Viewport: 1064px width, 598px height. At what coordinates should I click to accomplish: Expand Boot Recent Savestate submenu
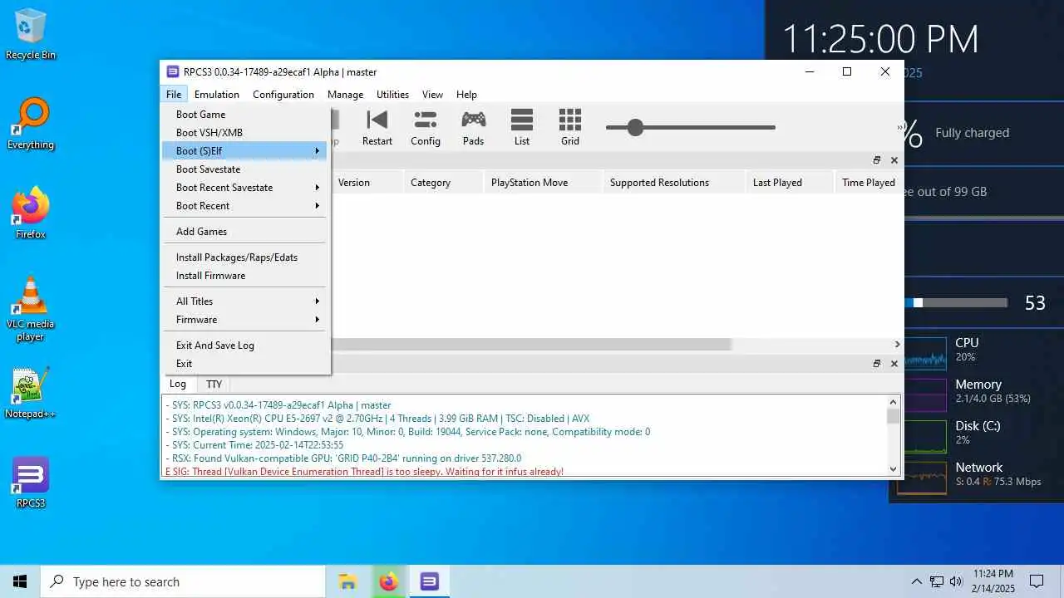pos(244,188)
